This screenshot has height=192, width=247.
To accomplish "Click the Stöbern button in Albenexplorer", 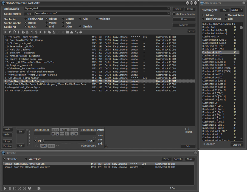I will [x=237, y=145].
